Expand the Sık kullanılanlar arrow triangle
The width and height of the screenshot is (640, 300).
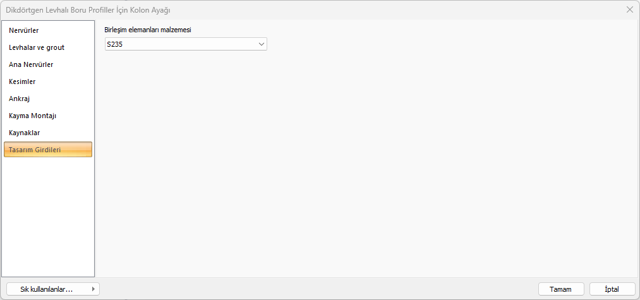[x=94, y=289]
